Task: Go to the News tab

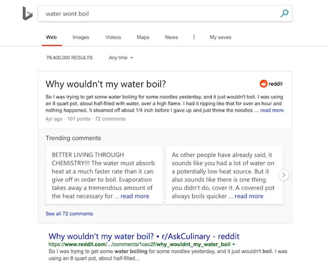Action: click(172, 37)
